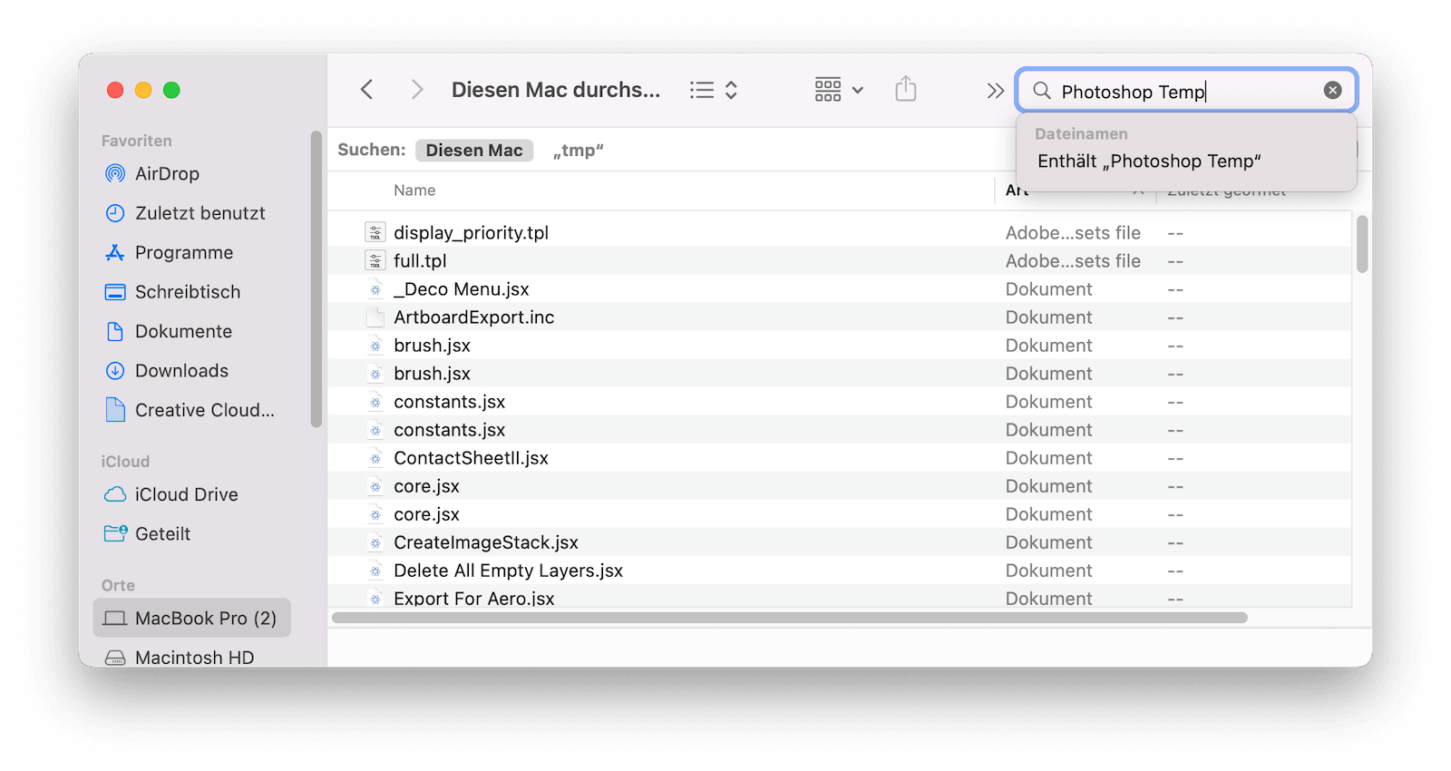Open Creative Cloud... in the sidebar
The width and height of the screenshot is (1451, 771).
pyautogui.click(x=204, y=411)
